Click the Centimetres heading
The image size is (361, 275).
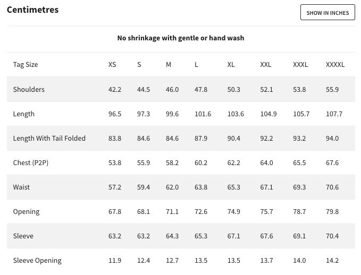click(x=32, y=10)
